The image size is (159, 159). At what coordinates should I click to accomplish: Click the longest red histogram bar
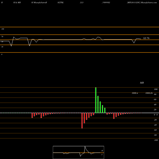tap(82, 121)
